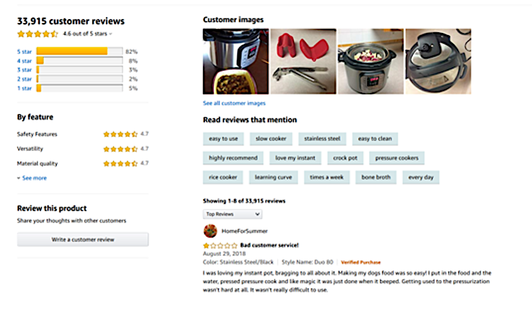The image size is (532, 310).
Task: Open the 1 star reviews link
Action: coord(24,88)
